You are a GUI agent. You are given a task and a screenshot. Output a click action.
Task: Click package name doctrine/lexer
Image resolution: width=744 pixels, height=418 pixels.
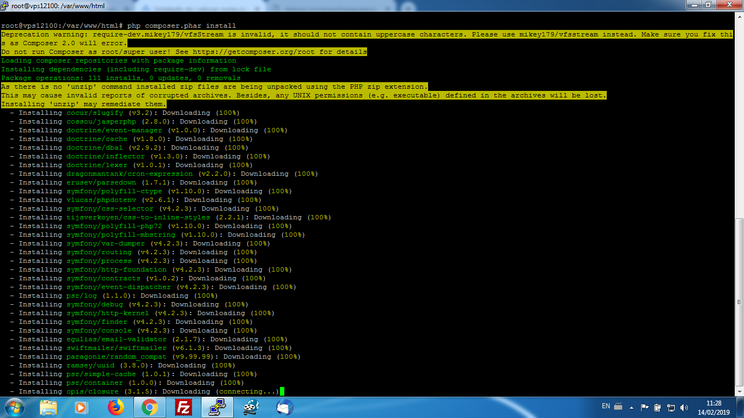[97, 165]
